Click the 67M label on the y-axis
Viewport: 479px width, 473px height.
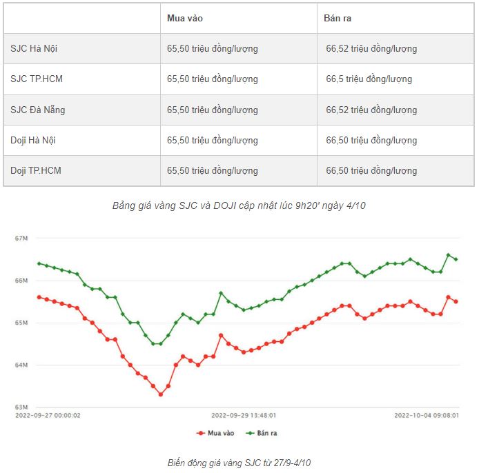(21, 239)
